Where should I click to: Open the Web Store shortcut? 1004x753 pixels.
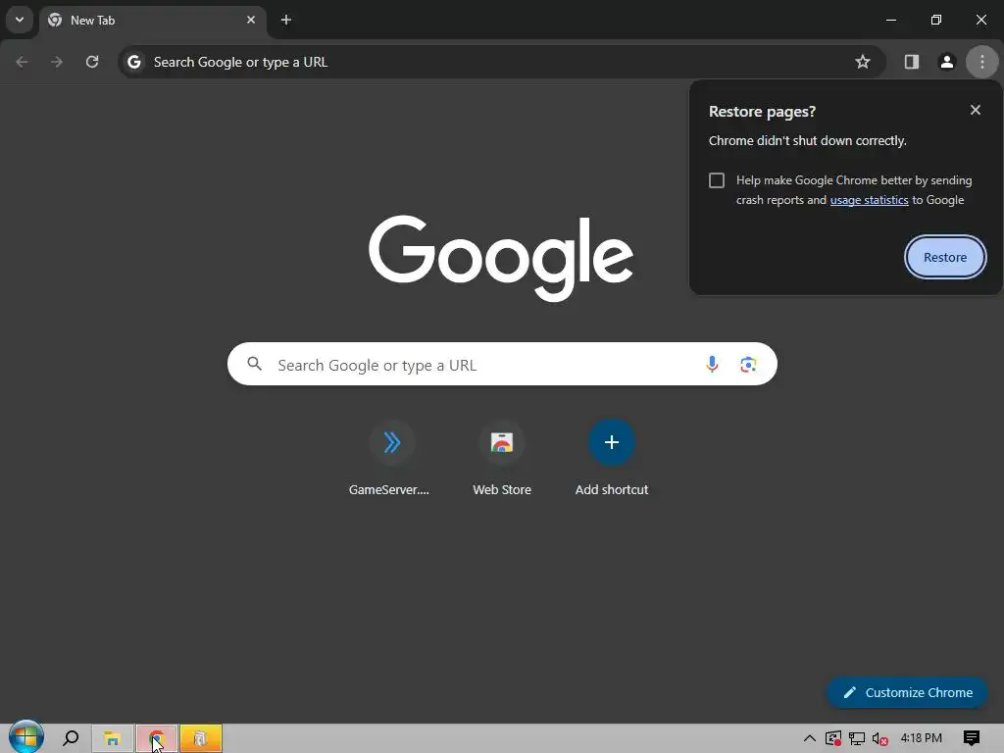point(502,459)
